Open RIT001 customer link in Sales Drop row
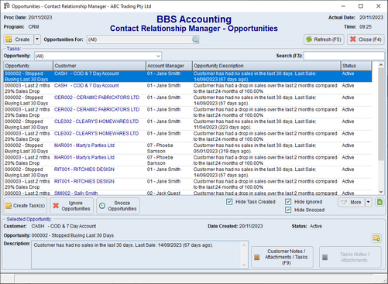This screenshot has width=388, height=284. pos(84,181)
